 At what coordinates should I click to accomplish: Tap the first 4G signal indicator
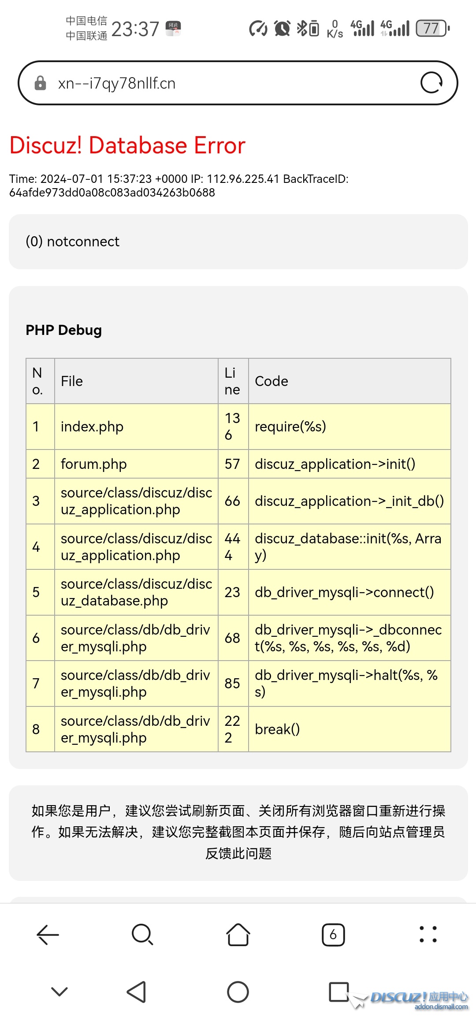click(x=363, y=28)
